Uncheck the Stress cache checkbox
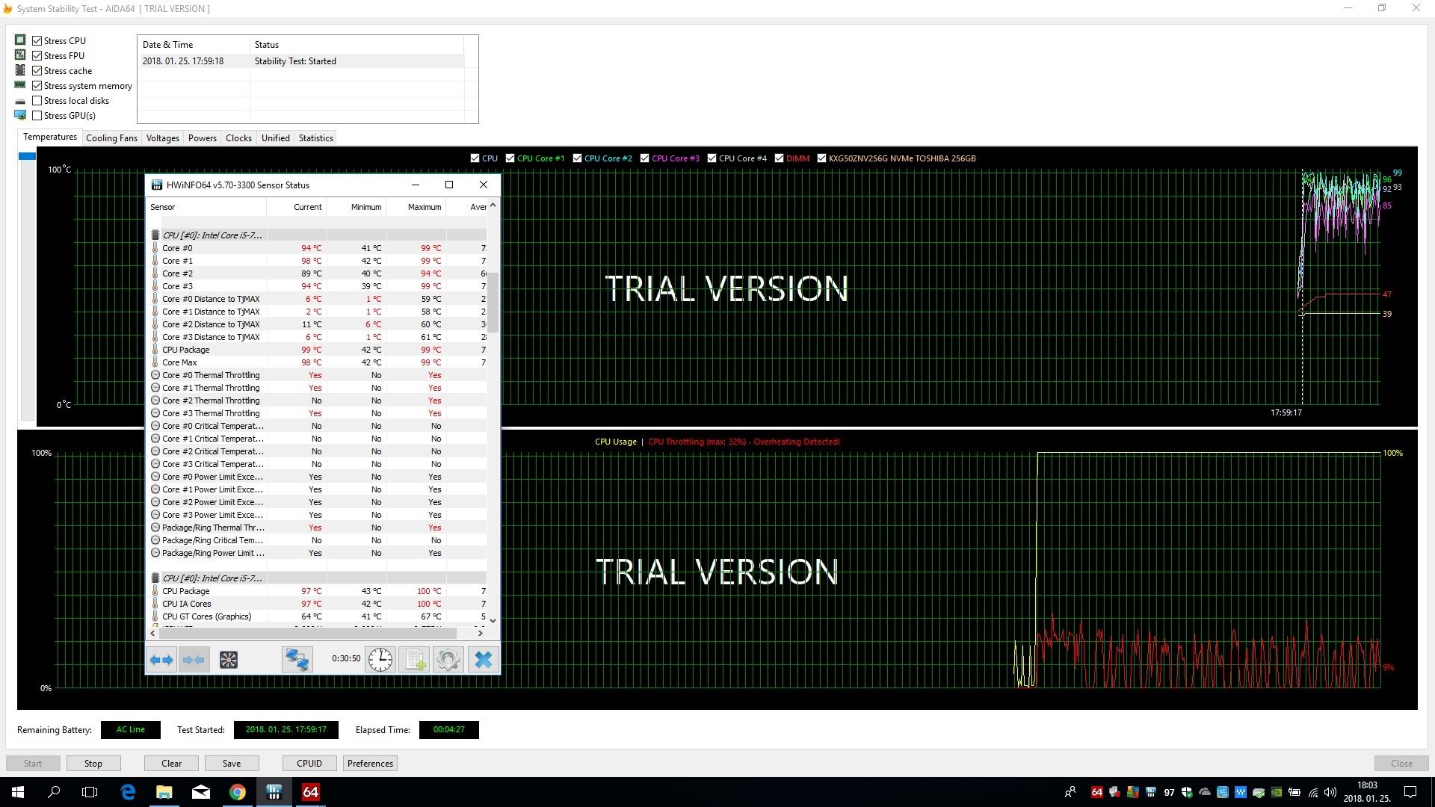The height and width of the screenshot is (807, 1435). point(37,71)
